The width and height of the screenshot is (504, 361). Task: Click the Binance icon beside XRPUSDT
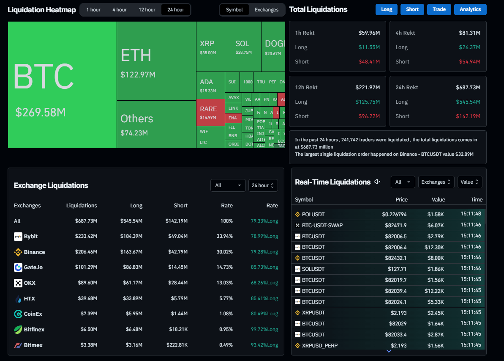(297, 313)
